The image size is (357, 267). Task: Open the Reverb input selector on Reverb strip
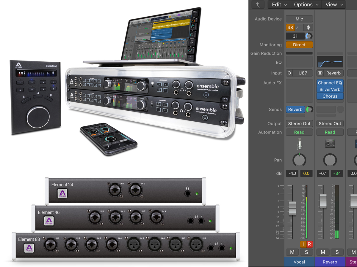pos(333,73)
